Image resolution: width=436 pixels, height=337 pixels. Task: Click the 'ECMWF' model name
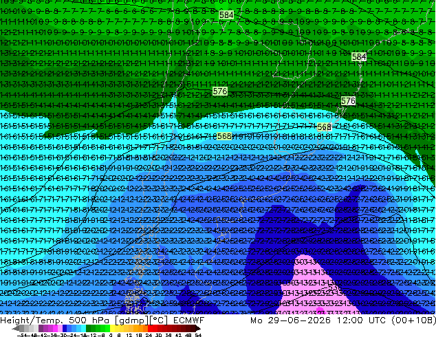(189, 320)
